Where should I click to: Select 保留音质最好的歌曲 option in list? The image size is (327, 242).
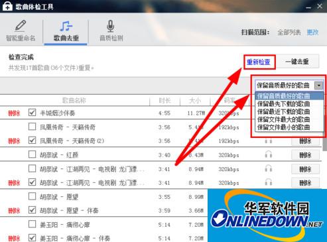point(289,96)
